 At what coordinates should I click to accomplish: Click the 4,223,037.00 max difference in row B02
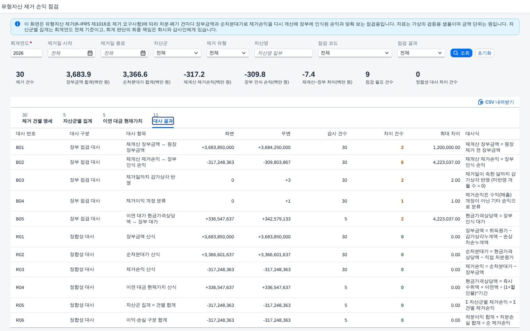click(x=446, y=162)
